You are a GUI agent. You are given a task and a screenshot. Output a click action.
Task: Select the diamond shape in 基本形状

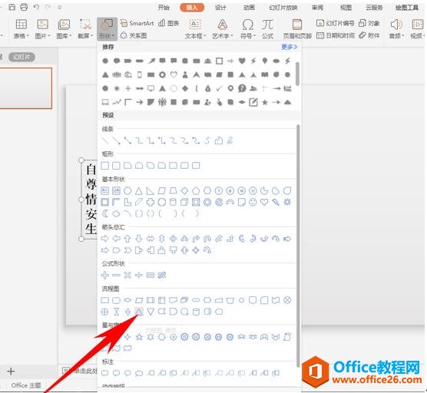[184, 191]
